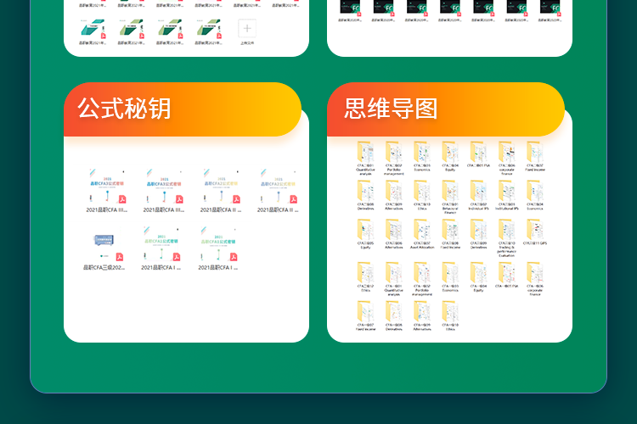637x424 pixels.
Task: Open CFA一级02 Portfolio management folder
Action: [422, 279]
